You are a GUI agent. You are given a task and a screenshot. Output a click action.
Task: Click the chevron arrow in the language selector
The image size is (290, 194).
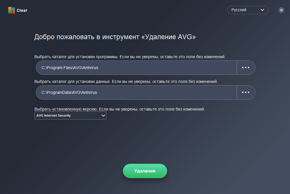(262, 10)
